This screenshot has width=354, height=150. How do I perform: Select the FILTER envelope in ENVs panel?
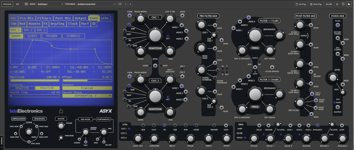(x=245, y=133)
